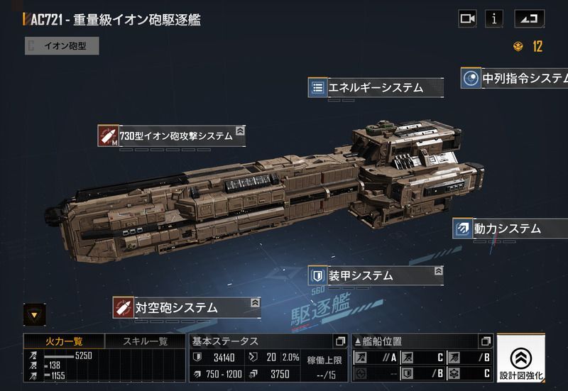Image resolution: width=568 pixels, height=391 pixels.
Task: Click the 5250 firepower bar
Action: [x=59, y=357]
